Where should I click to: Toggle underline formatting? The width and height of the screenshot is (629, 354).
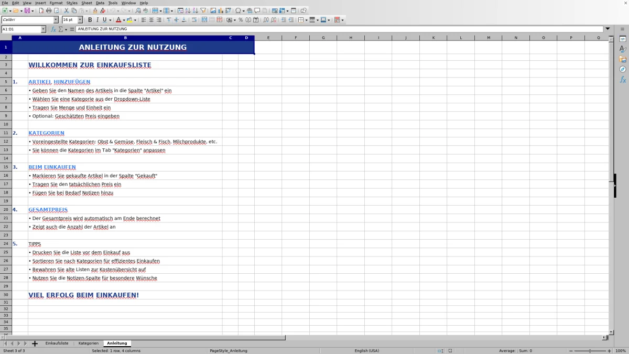click(104, 19)
